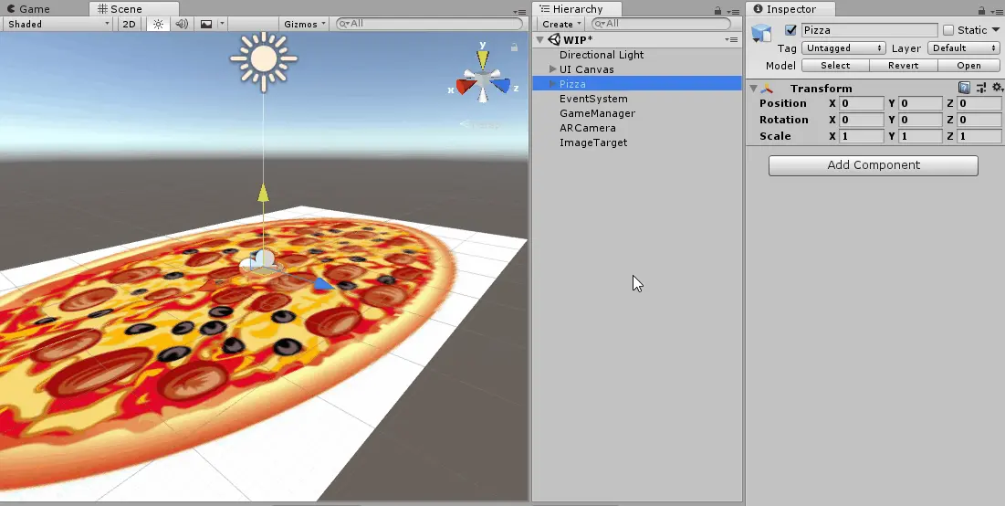The image size is (1005, 506).
Task: Open effects dropdown arrow next to image icon
Action: pyautogui.click(x=222, y=24)
